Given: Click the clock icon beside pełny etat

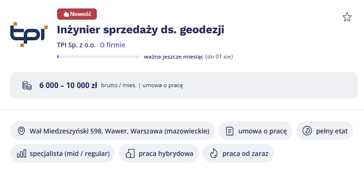Looking at the screenshot, I should point(307,131).
